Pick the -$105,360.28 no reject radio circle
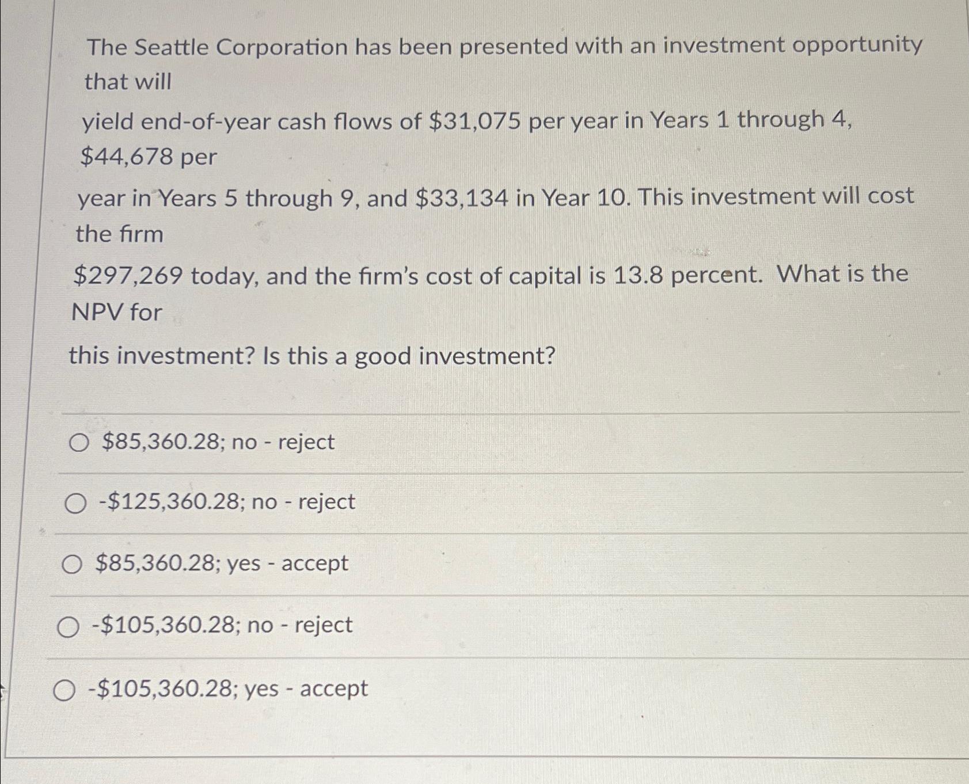 [68, 627]
